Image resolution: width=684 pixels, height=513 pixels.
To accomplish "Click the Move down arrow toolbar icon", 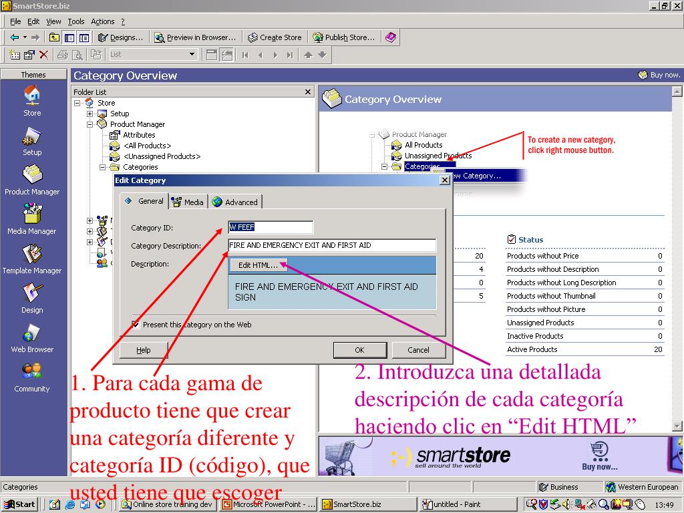I will point(323,55).
